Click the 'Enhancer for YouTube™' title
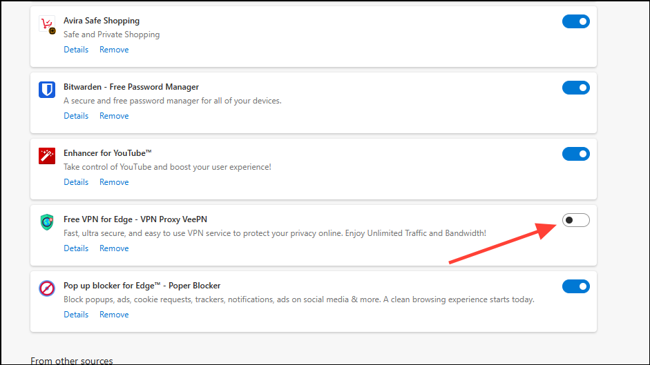The height and width of the screenshot is (365, 650). tap(107, 153)
